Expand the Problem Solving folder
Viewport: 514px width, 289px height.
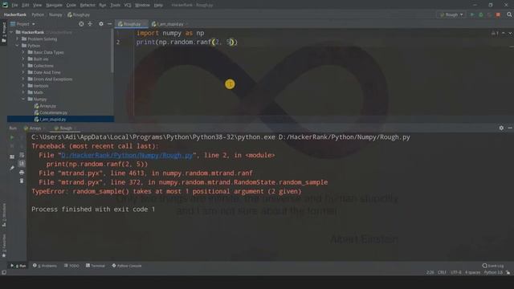tap(18, 39)
